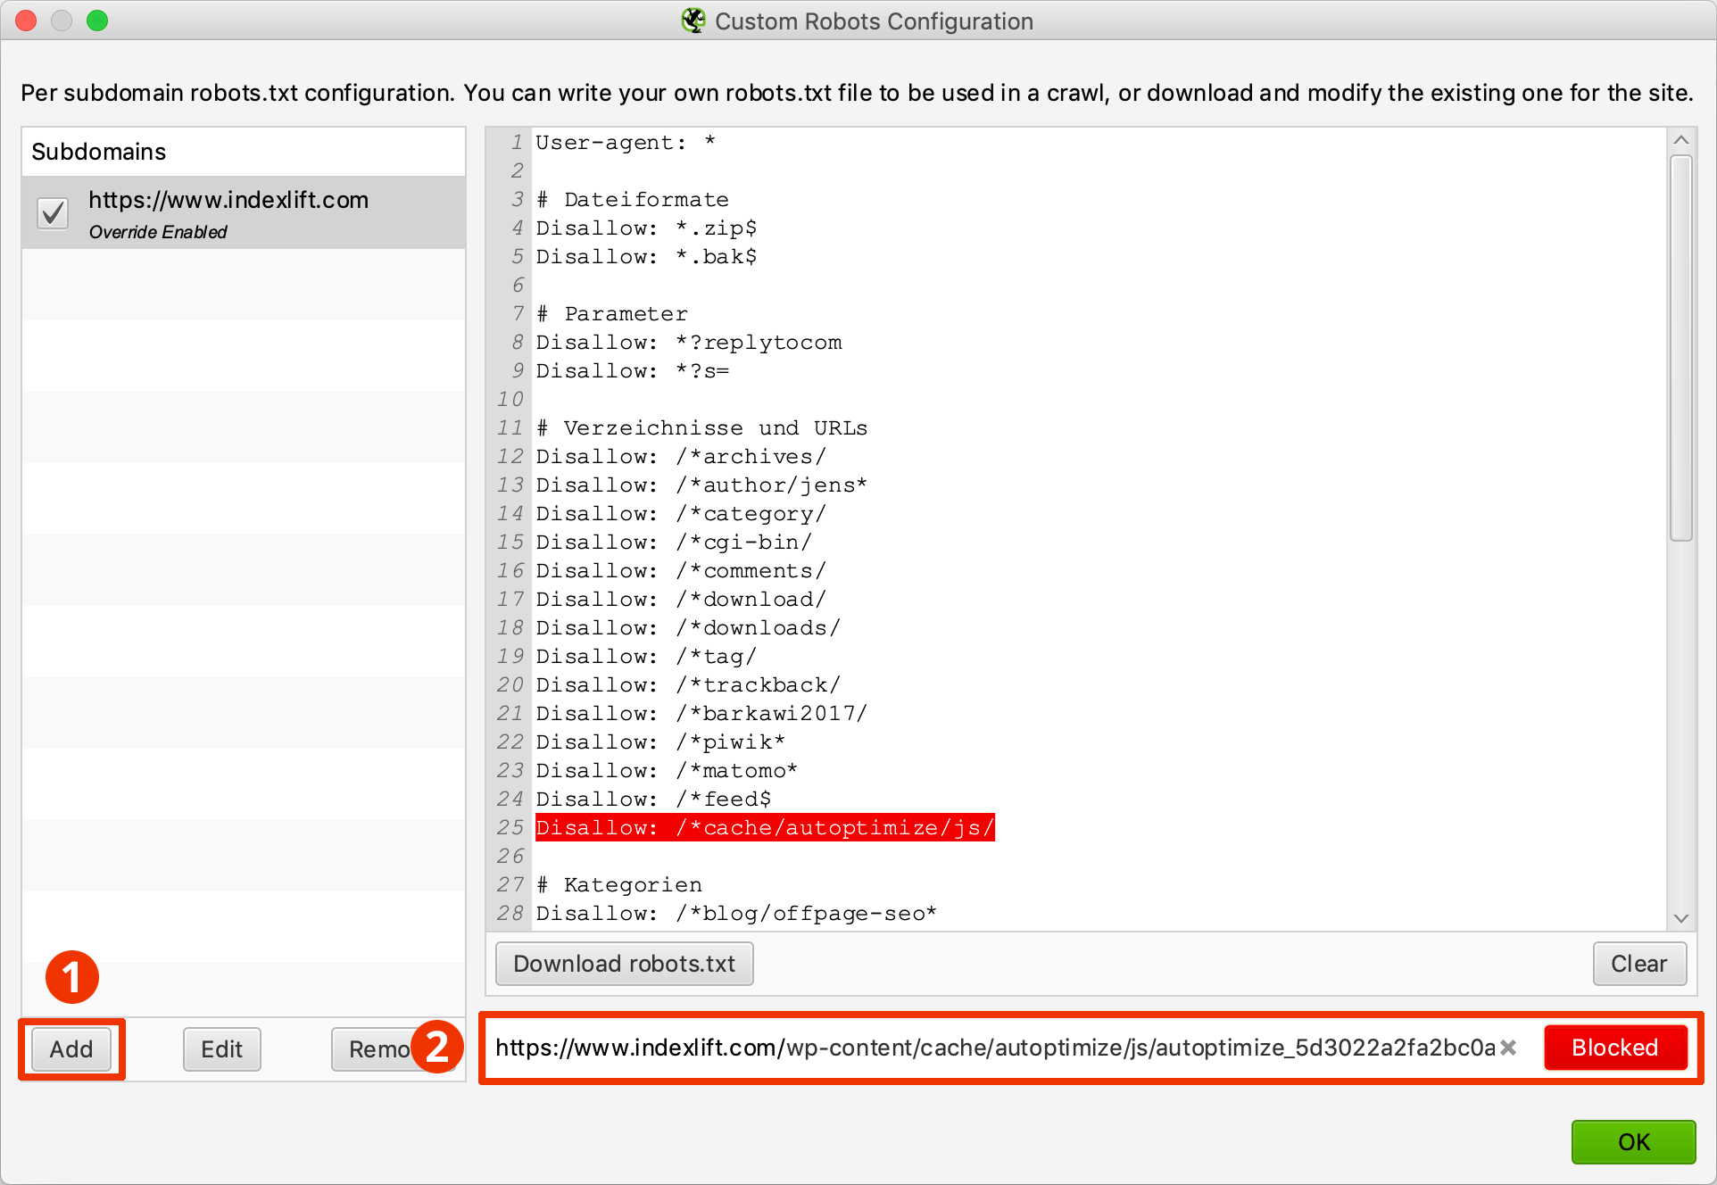The width and height of the screenshot is (1717, 1185).
Task: Click the Add subdomain button
Action: tap(71, 1049)
